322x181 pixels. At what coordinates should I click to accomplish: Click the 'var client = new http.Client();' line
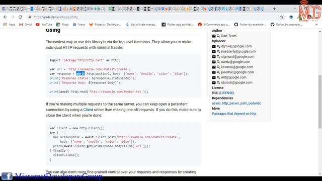[x=77, y=128]
